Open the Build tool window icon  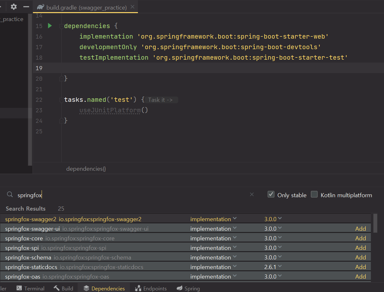pyautogui.click(x=63, y=288)
